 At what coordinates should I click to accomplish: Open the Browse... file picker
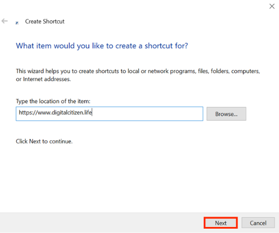(226, 114)
